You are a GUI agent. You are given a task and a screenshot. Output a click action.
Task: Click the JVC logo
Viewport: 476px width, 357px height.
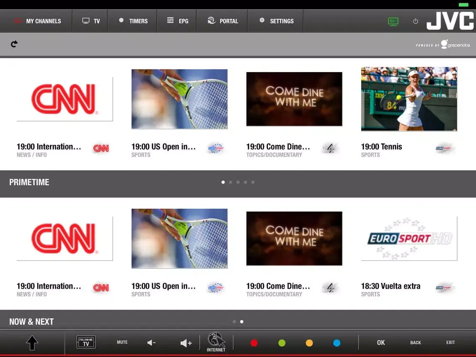[x=450, y=21]
